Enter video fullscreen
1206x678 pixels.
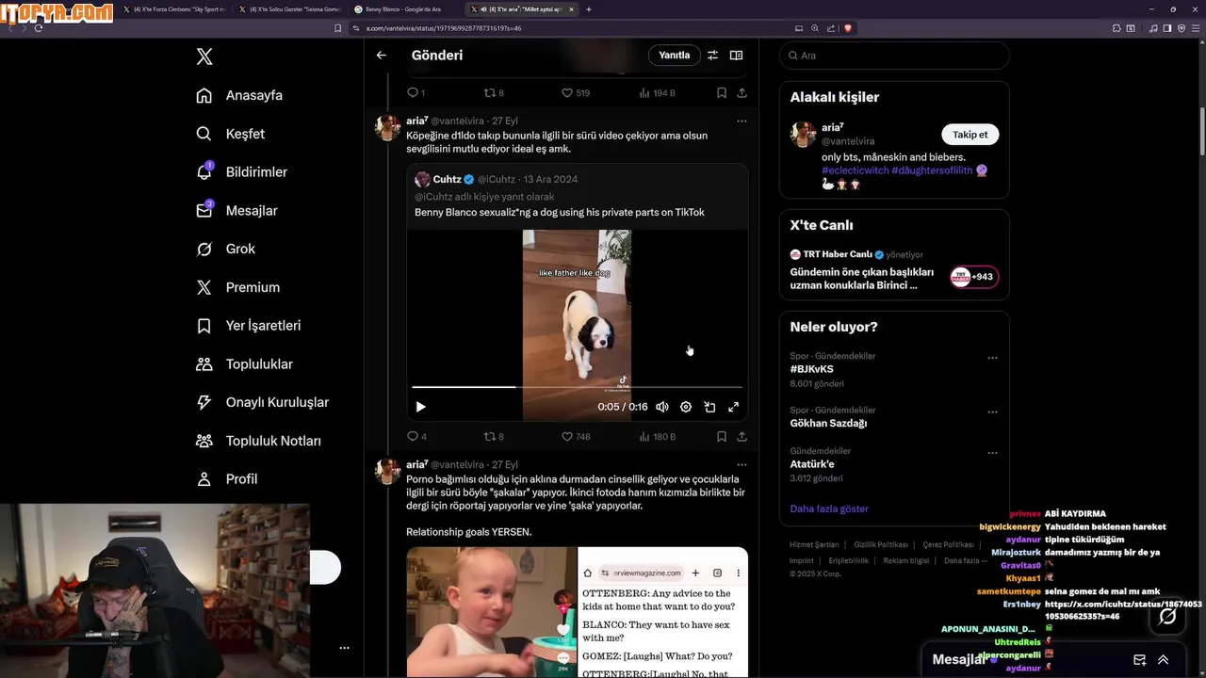click(x=733, y=407)
